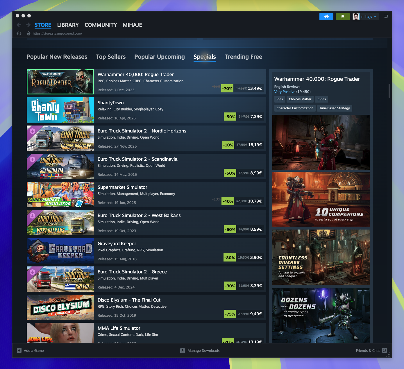Open the MIHAJE profile menu
Viewport: 404px width, 369px height.
point(133,25)
